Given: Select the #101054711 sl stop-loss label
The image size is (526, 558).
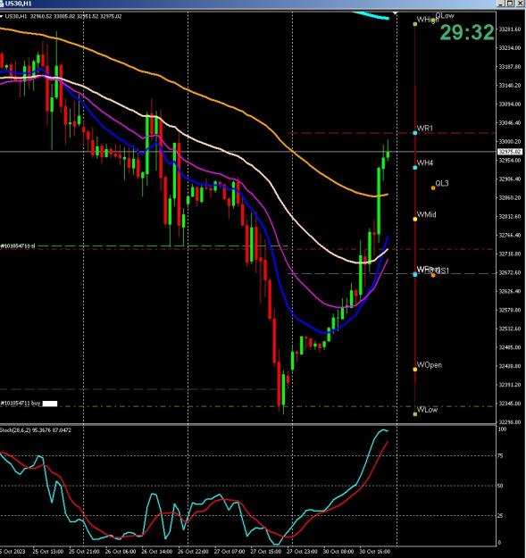Looking at the screenshot, I should 18,246.
